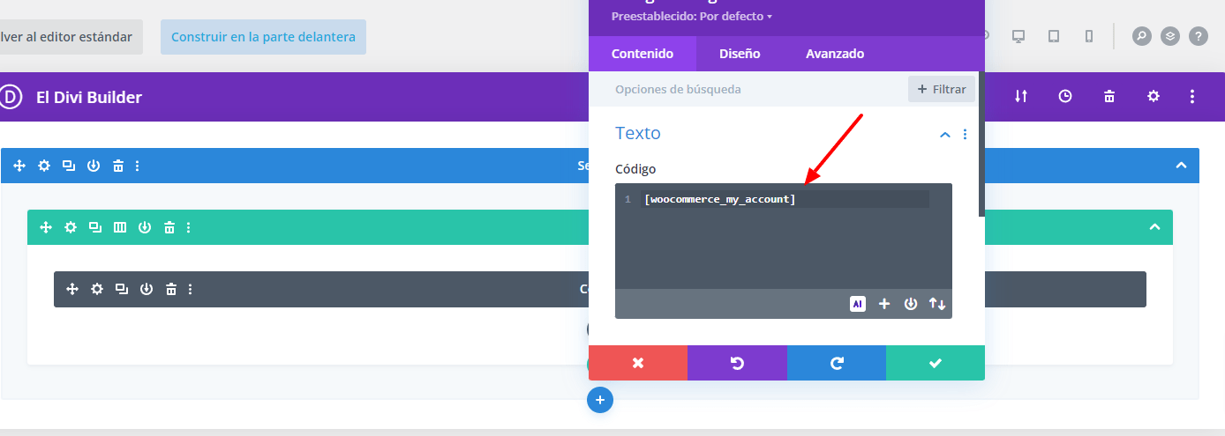Toggle power icon in code editor toolbar

tap(911, 304)
